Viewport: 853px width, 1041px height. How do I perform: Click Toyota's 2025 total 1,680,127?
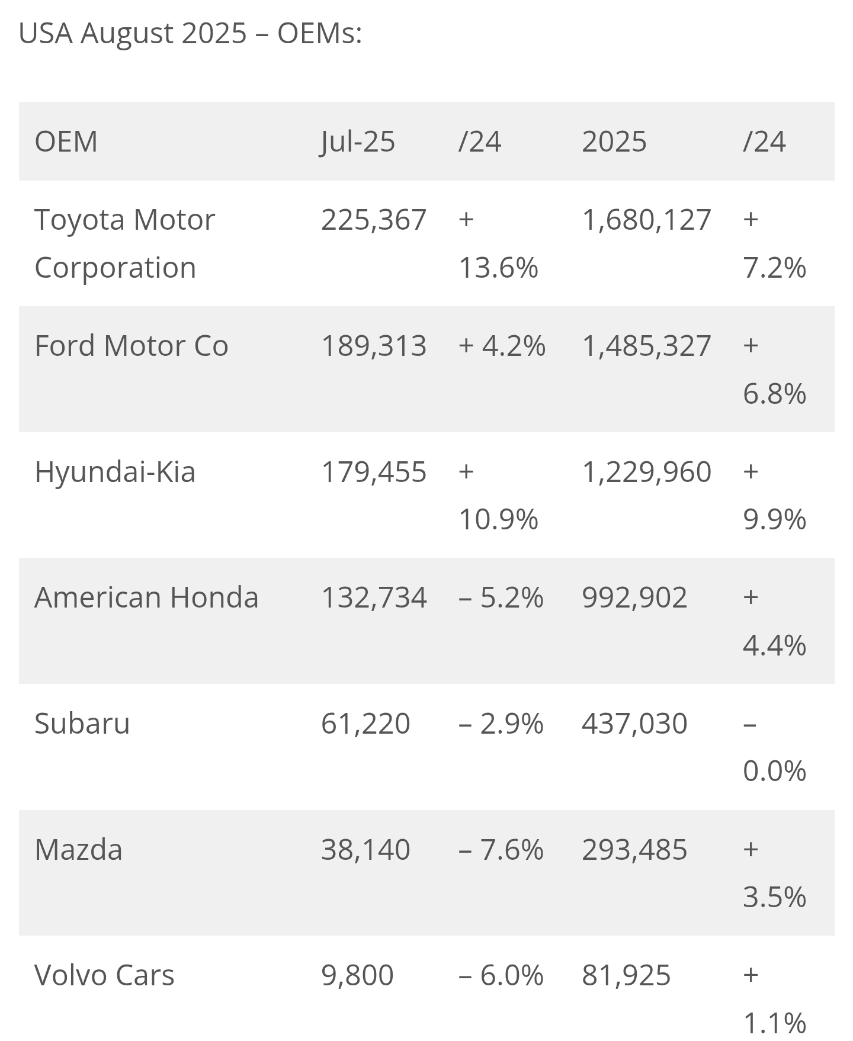tap(646, 220)
